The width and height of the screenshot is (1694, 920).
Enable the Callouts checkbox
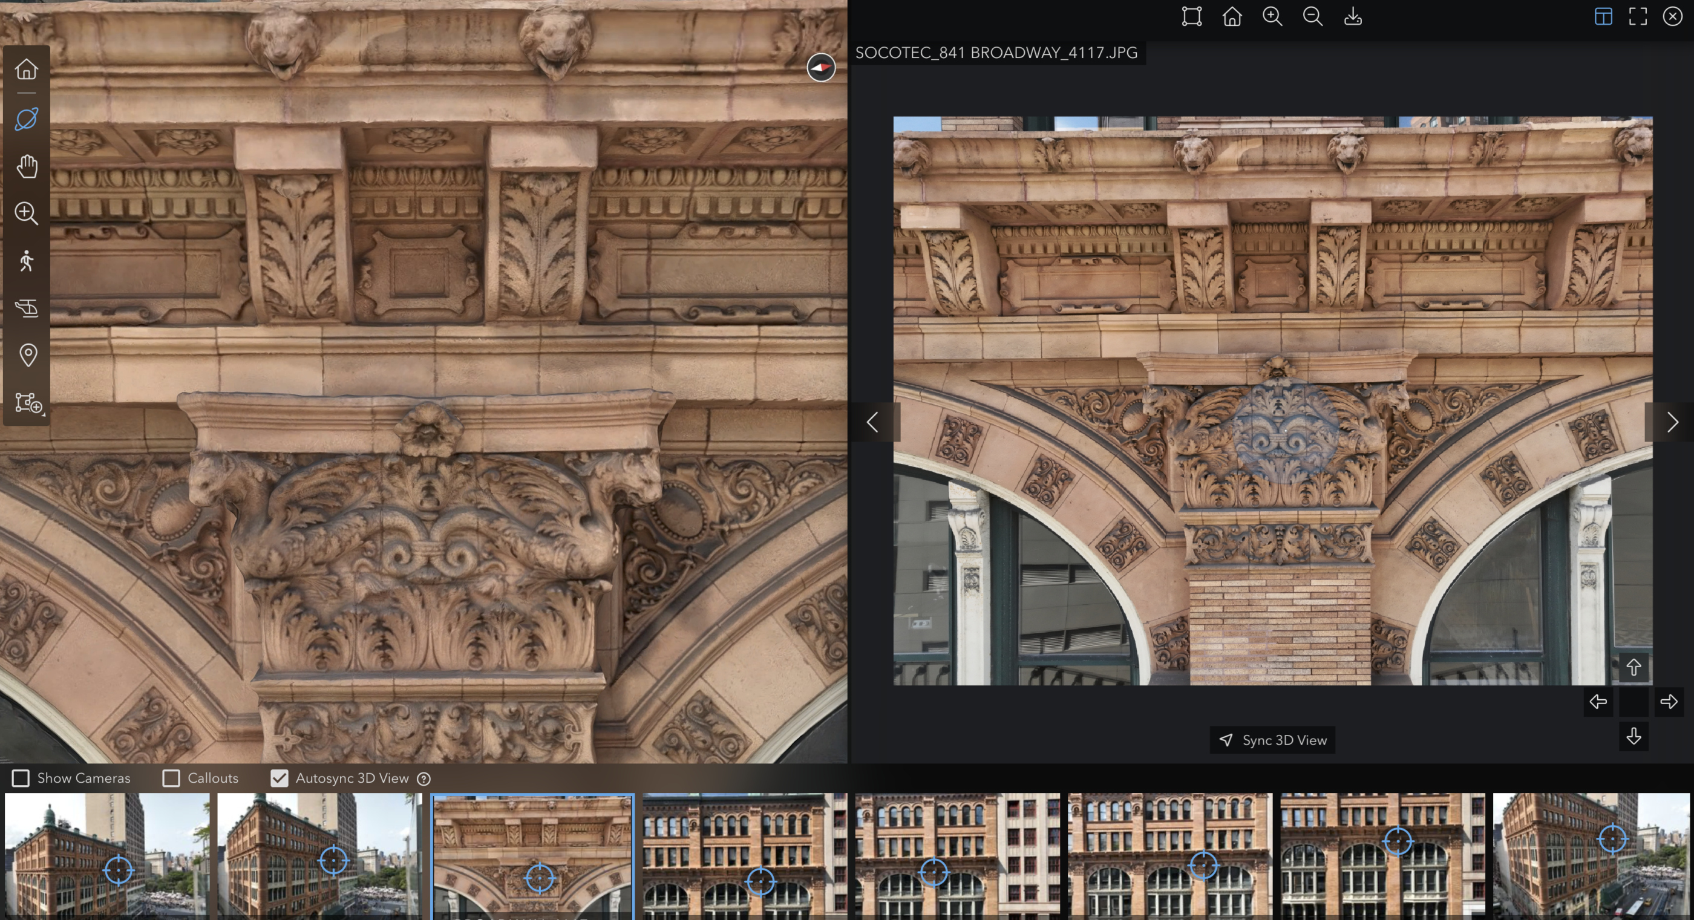point(171,778)
